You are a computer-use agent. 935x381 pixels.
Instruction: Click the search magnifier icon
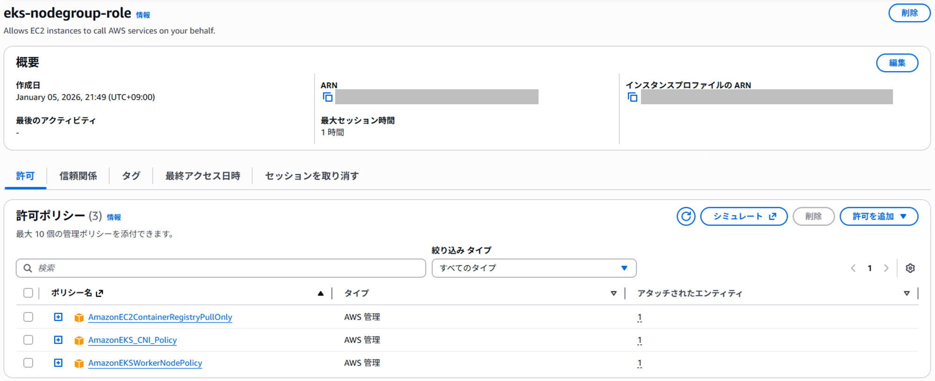[x=28, y=268]
